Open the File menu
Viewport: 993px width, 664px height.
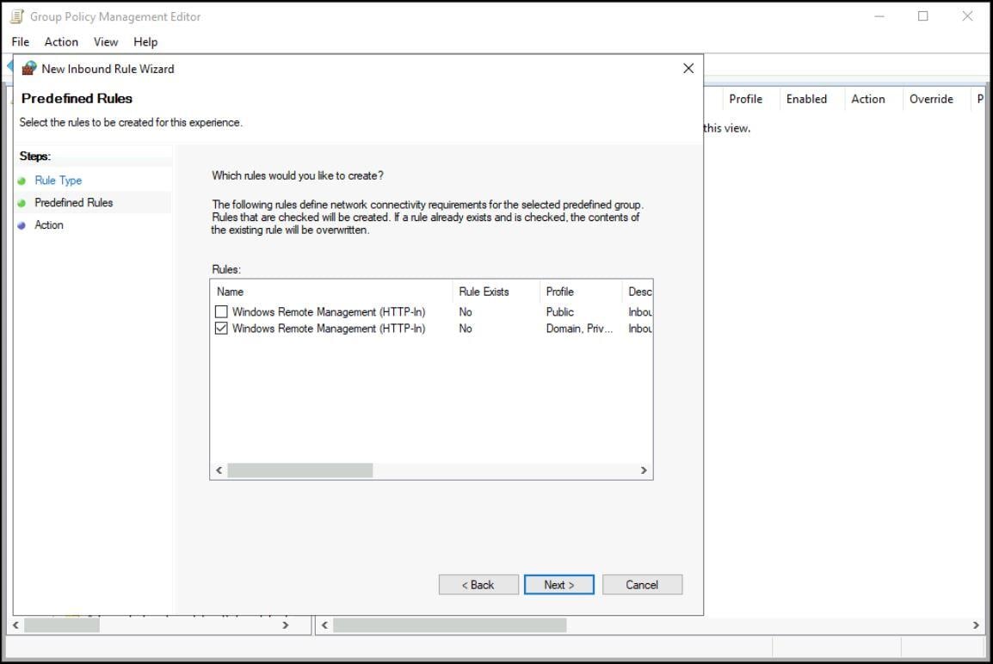pos(19,41)
